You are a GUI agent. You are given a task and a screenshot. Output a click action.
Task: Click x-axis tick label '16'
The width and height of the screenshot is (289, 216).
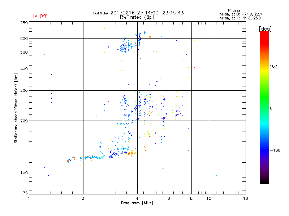pos(246,198)
